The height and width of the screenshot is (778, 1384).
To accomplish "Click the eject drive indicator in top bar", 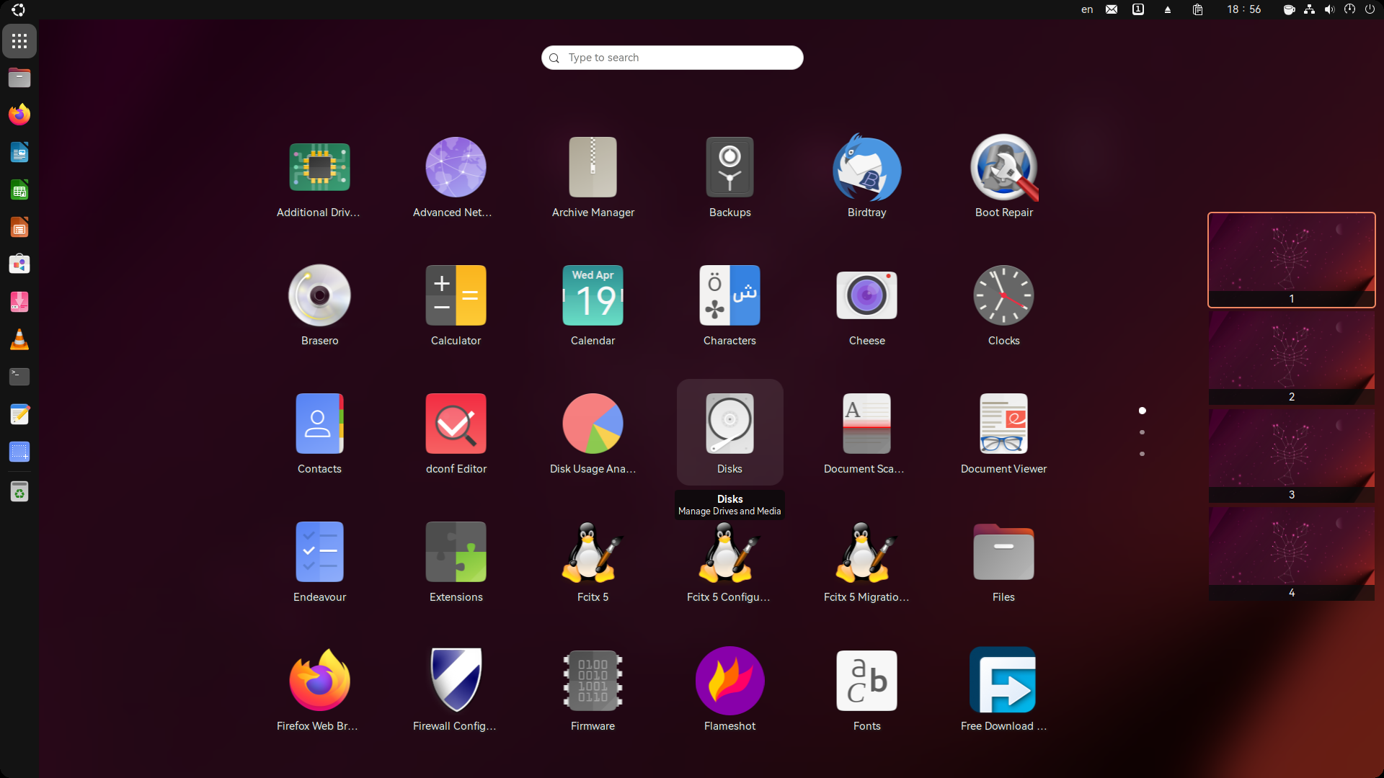I will tap(1168, 10).
